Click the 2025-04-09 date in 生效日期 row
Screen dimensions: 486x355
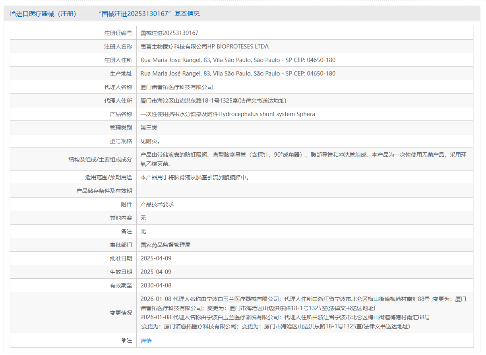156,272
